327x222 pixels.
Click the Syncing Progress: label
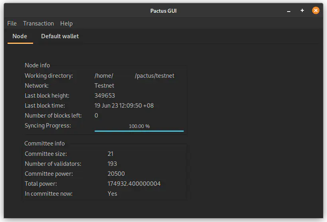point(48,126)
